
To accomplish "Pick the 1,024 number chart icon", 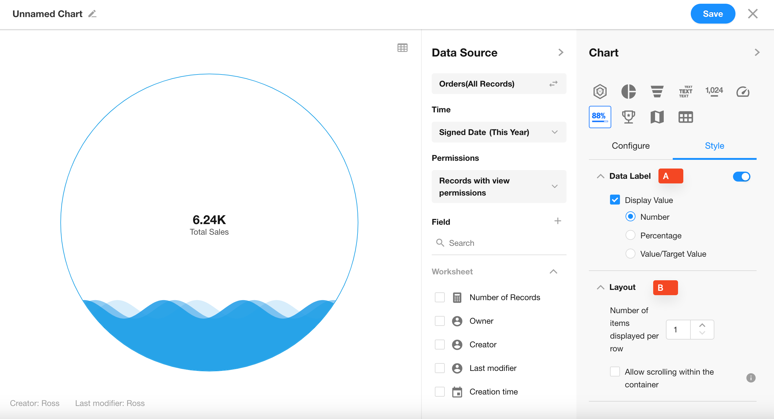I will (714, 92).
